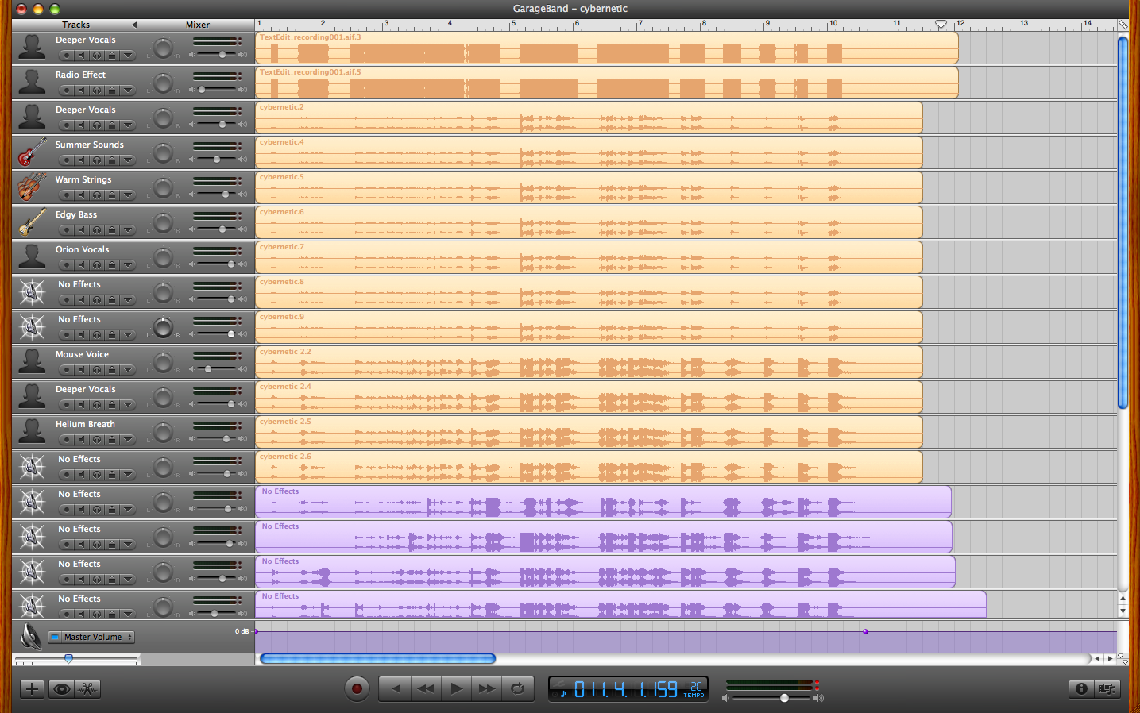Viewport: 1140px width, 713px height.
Task: Click the master track speaker icon
Action: (x=31, y=637)
